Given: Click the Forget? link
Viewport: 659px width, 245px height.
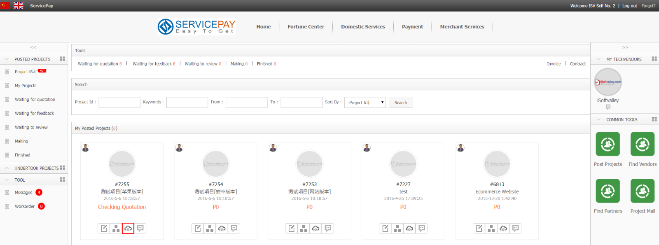Looking at the screenshot, I should 648,6.
